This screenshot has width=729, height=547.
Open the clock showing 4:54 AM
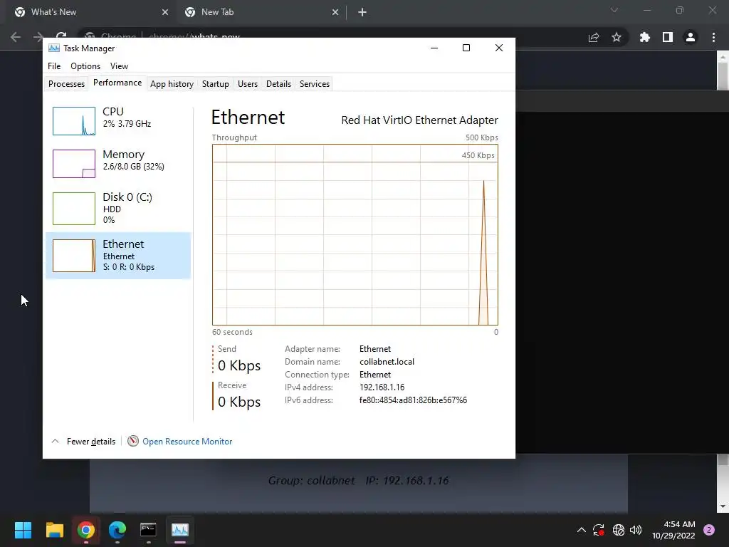pyautogui.click(x=673, y=530)
